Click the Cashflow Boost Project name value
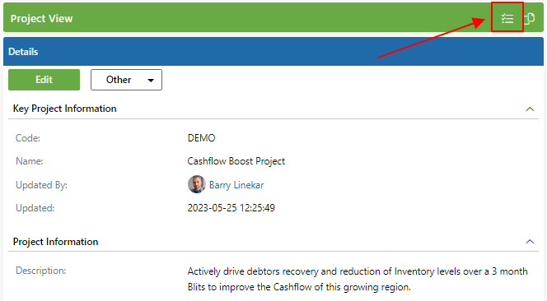 pos(236,161)
